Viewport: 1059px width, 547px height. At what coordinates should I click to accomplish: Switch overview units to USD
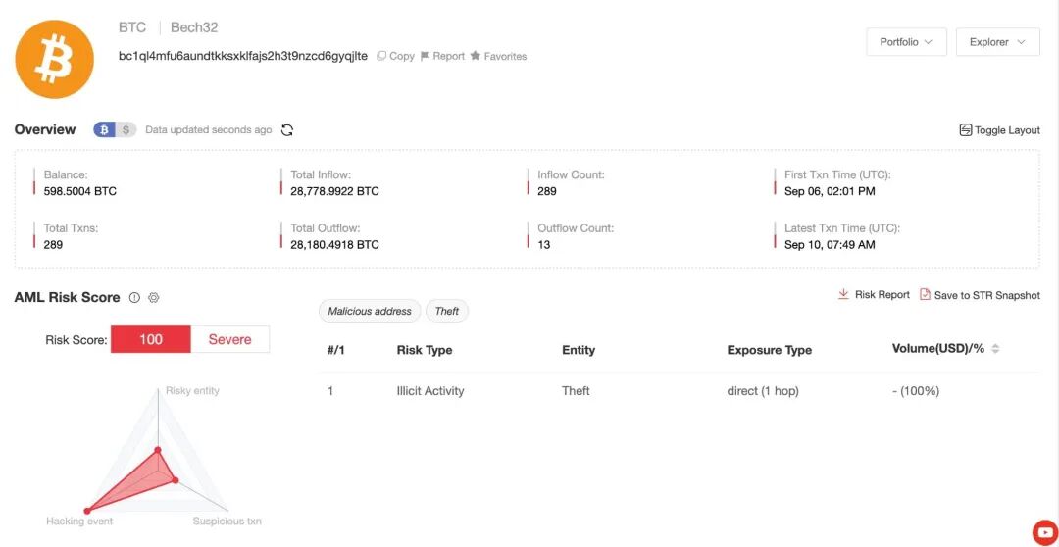tap(126, 130)
